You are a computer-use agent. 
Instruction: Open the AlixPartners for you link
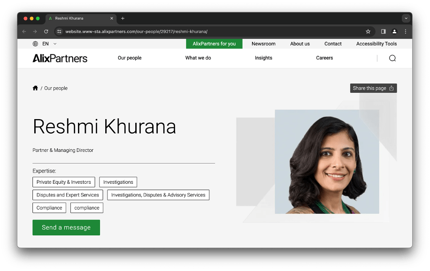pos(214,44)
